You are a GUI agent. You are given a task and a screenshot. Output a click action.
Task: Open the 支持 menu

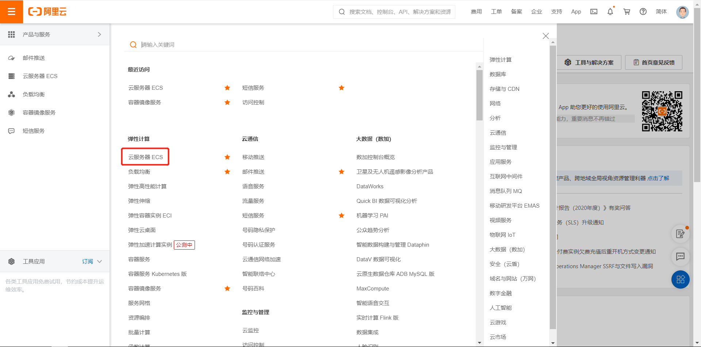point(556,12)
